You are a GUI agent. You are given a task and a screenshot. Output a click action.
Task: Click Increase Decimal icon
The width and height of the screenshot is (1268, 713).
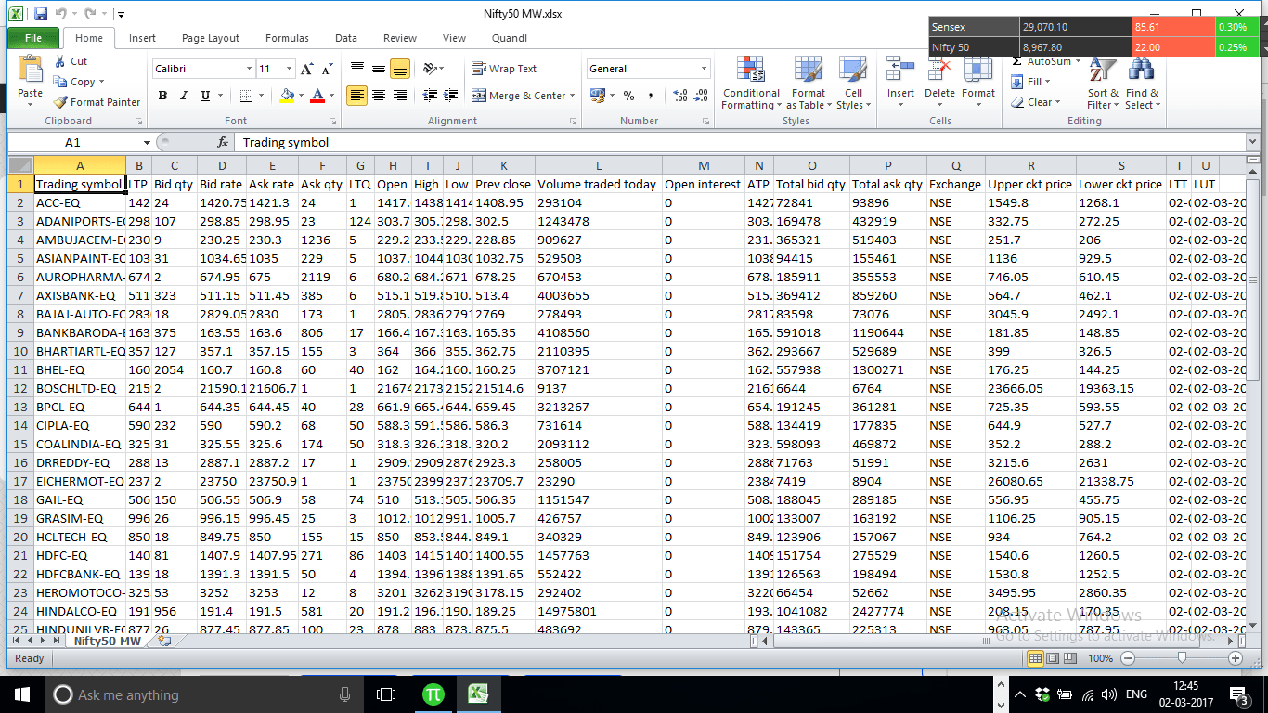pos(679,96)
